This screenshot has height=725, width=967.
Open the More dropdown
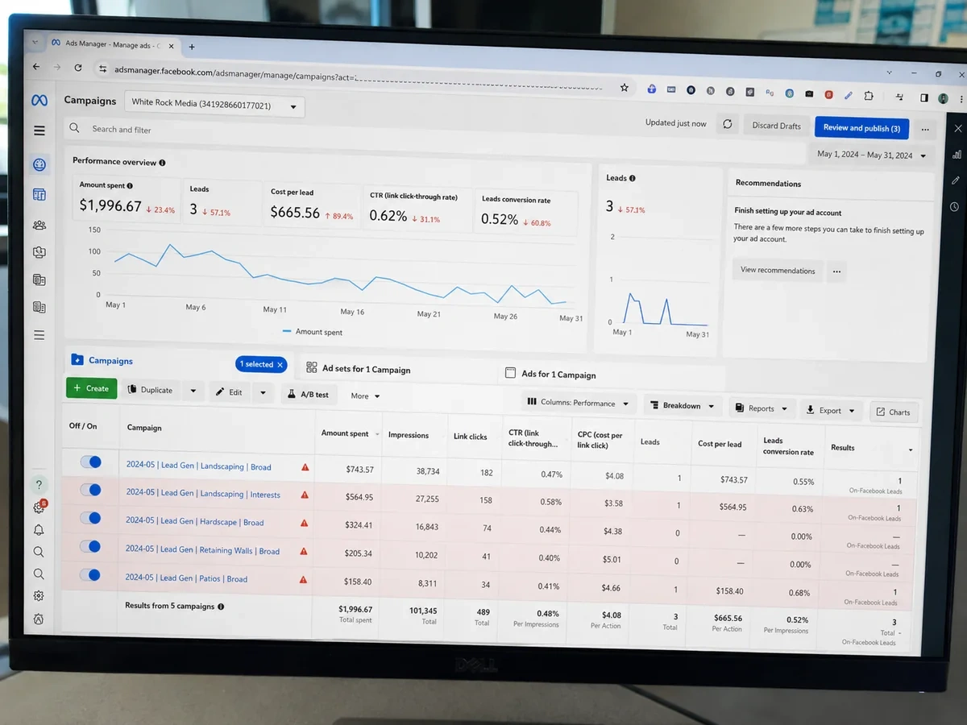365,396
